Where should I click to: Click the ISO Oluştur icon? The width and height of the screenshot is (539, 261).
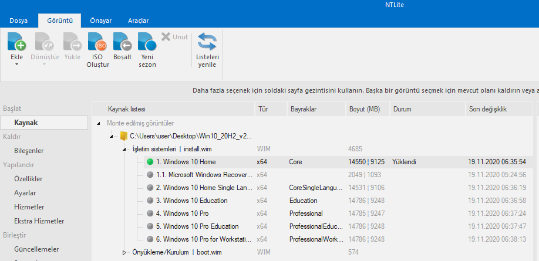(97, 42)
